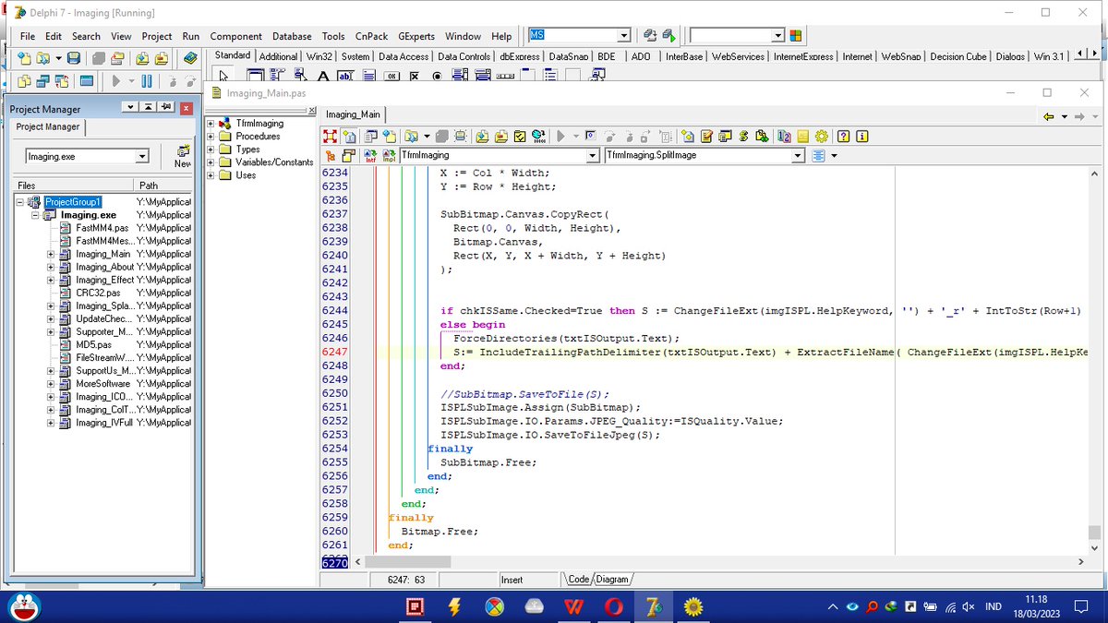Screen dimensions: 1108x623
Task: Click the info 'i' icon in editor toolbar
Action: (861, 137)
